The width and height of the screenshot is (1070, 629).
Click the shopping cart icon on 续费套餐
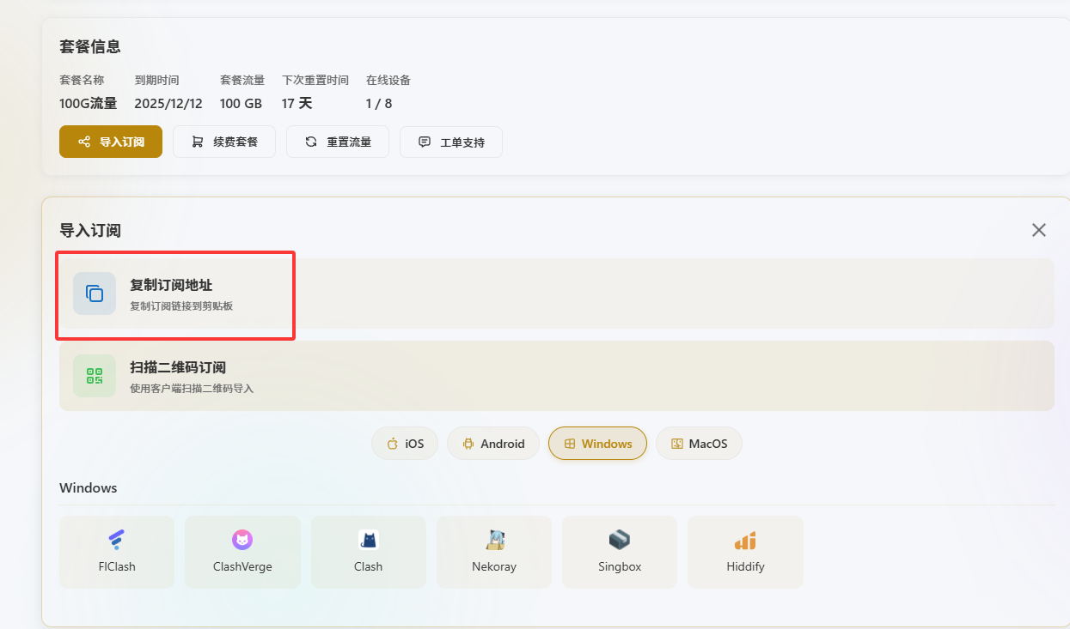tap(198, 142)
